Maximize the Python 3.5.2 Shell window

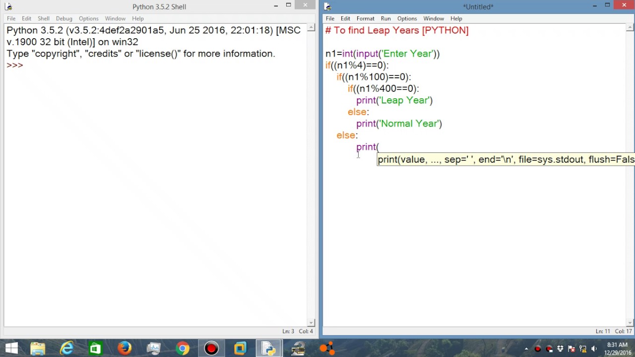click(288, 6)
